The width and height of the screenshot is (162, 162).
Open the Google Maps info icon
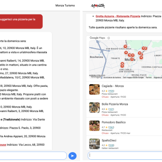pyautogui.click(x=108, y=38)
